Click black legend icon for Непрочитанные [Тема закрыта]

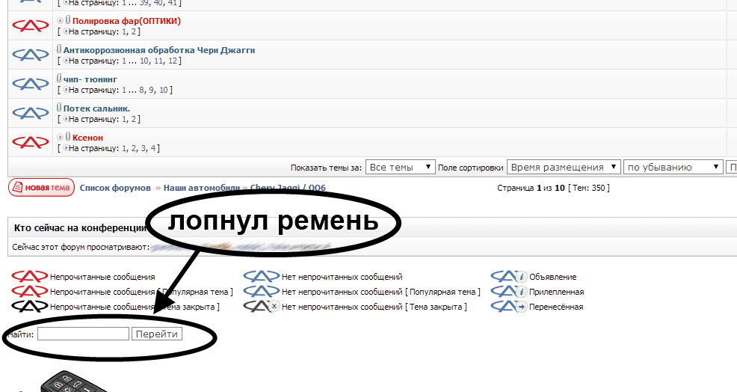(30, 306)
